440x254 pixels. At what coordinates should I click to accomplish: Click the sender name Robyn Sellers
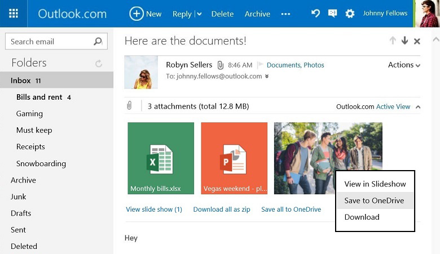click(x=189, y=65)
